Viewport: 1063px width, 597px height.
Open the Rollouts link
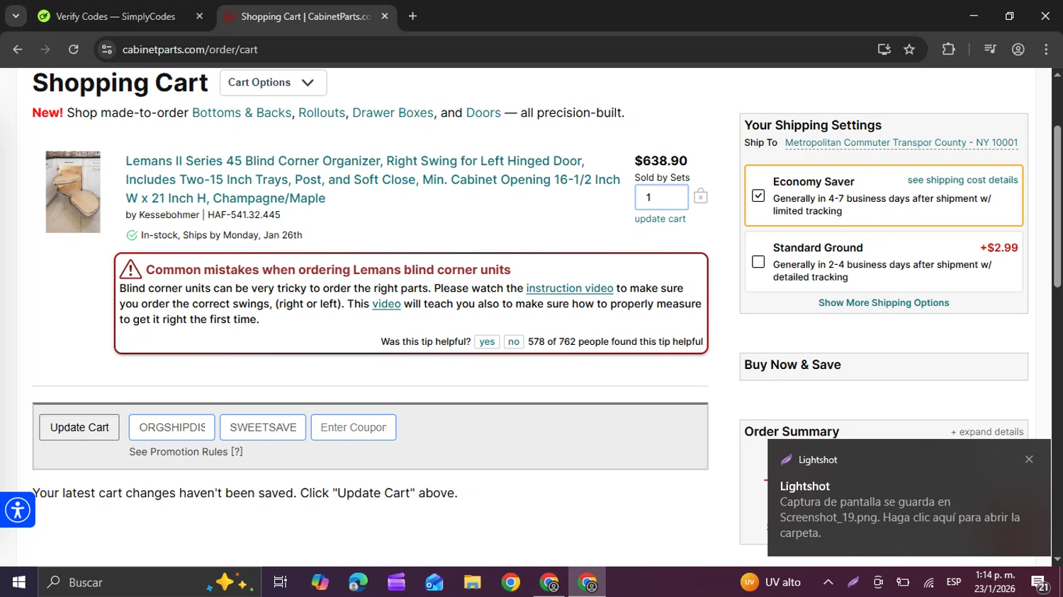coord(322,113)
